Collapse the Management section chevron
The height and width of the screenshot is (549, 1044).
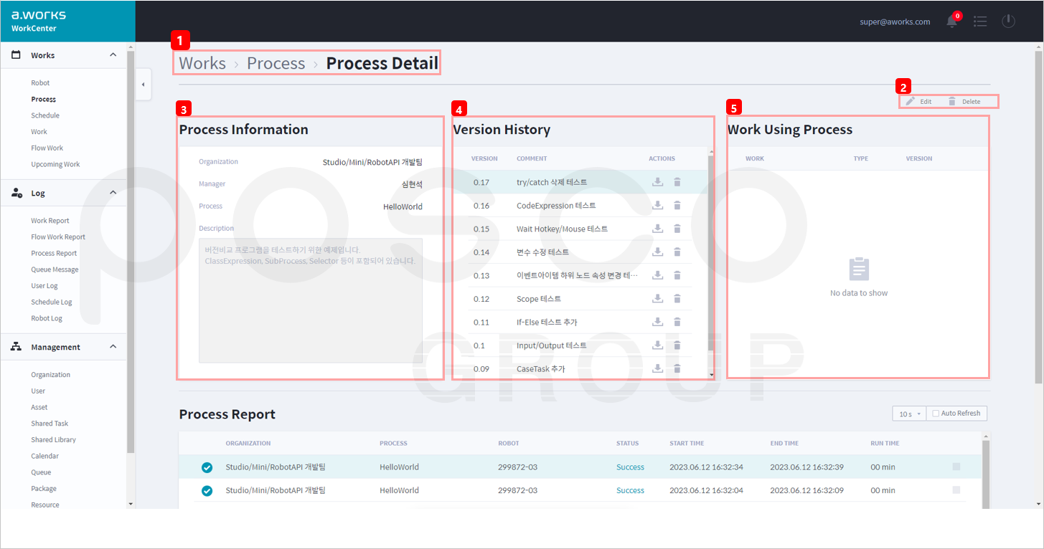point(113,347)
